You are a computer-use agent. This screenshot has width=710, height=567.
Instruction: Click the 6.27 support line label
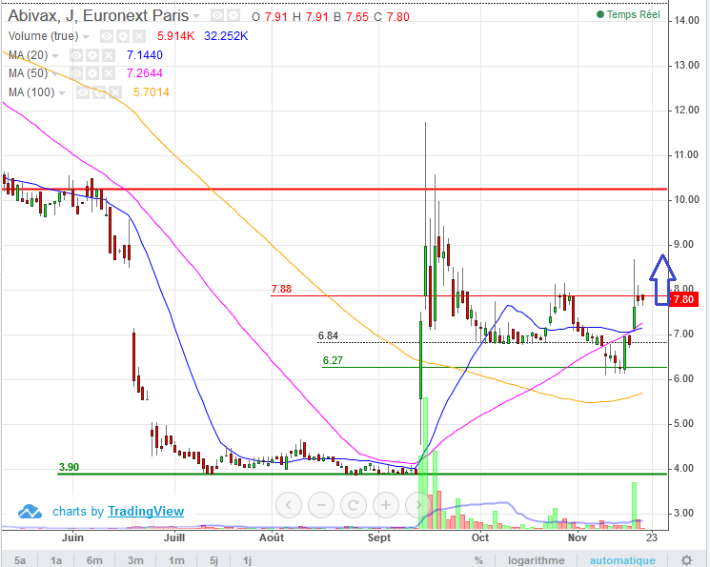click(333, 360)
